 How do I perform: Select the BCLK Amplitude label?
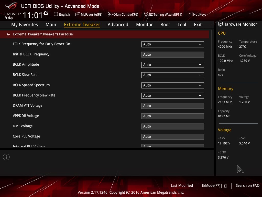coord(26,64)
